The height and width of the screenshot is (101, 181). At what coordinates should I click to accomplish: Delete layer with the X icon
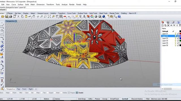(168, 26)
